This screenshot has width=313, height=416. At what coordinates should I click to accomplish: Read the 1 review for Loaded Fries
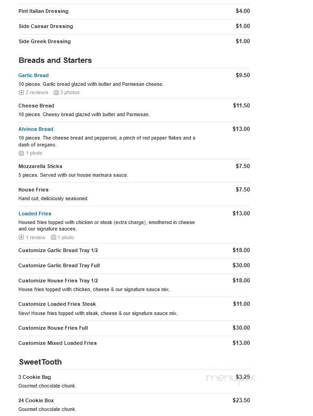point(35,237)
